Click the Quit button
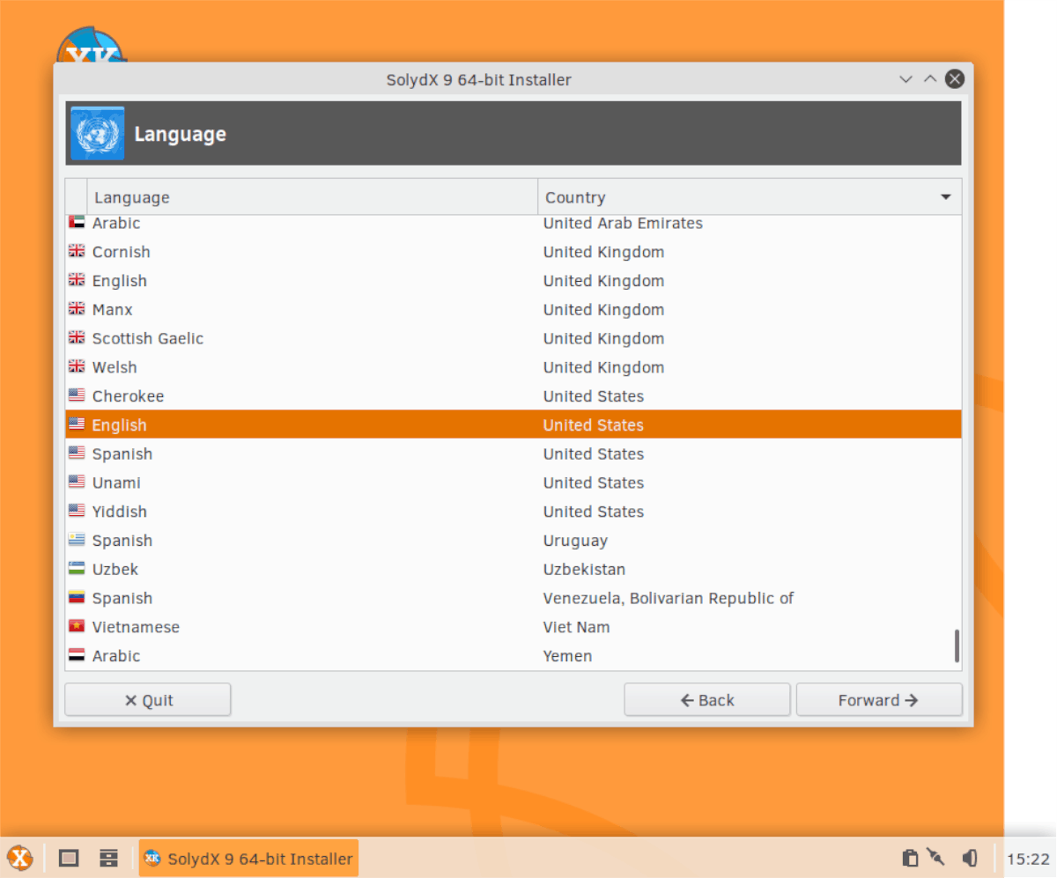The image size is (1057, 878). (148, 700)
